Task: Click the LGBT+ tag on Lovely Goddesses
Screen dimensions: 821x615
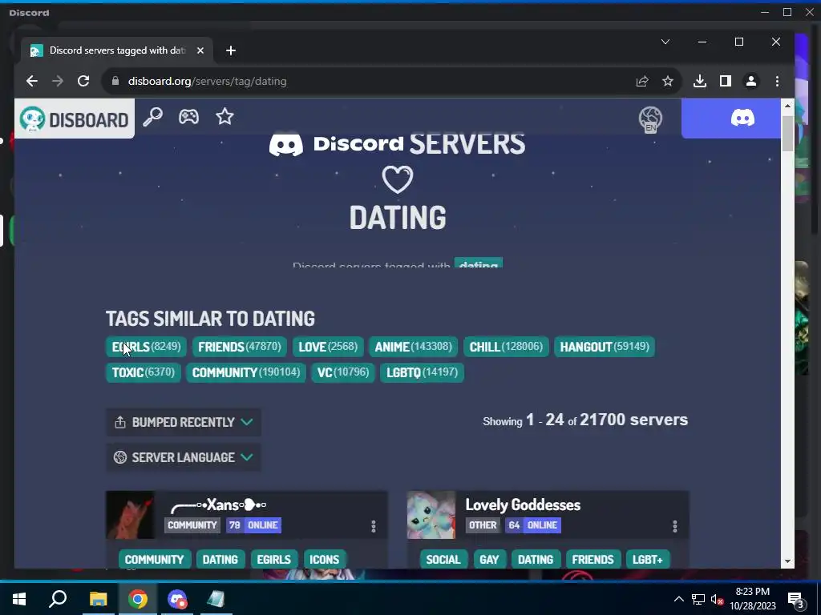Action: click(x=648, y=560)
